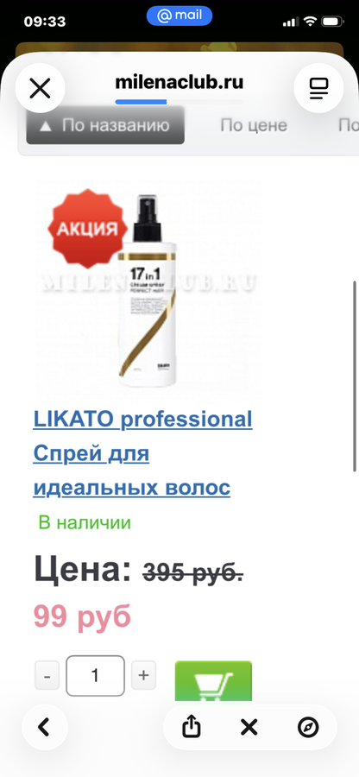Viewport: 359px width, 777px height.
Task: Tap the X stop icon in bottom toolbar
Action: click(x=249, y=727)
